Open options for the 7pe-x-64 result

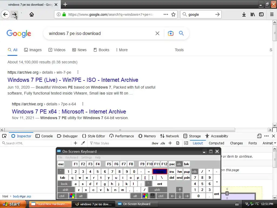pos(83,104)
